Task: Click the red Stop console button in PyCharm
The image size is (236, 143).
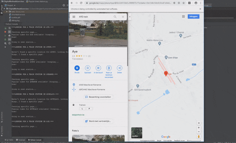Action: (x=5, y=32)
